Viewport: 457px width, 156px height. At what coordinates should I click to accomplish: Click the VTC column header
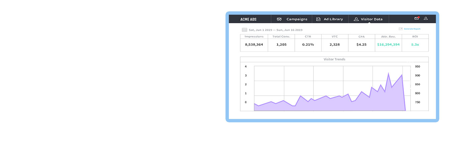(335, 36)
